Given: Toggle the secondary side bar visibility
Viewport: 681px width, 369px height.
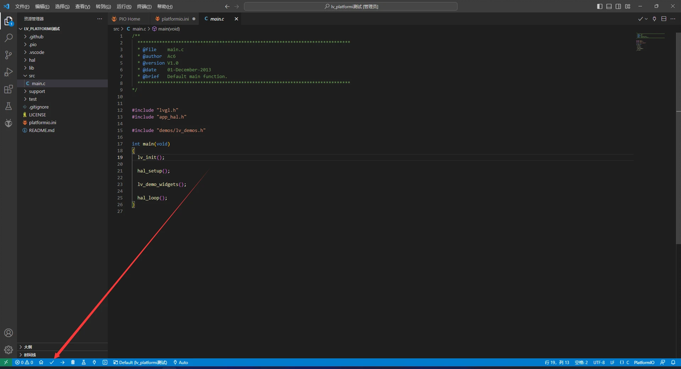Looking at the screenshot, I should coord(618,6).
